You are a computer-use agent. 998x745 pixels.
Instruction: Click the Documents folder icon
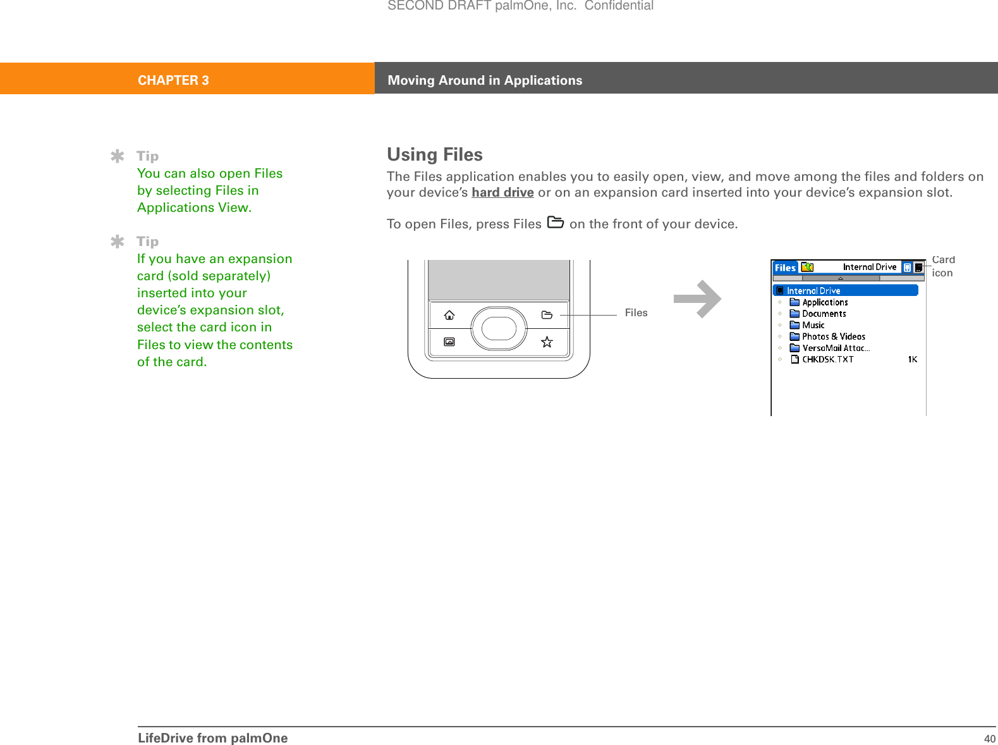[x=794, y=314]
